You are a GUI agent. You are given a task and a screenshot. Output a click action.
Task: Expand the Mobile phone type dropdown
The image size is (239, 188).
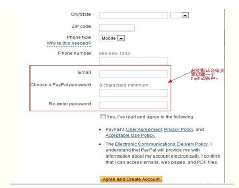pyautogui.click(x=121, y=38)
